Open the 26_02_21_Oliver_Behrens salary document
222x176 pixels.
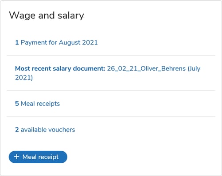coord(146,68)
